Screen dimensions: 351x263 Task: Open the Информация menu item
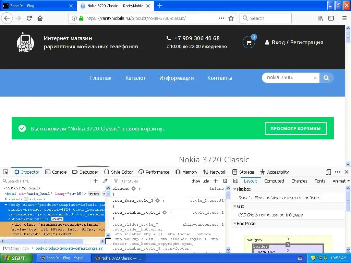click(177, 78)
